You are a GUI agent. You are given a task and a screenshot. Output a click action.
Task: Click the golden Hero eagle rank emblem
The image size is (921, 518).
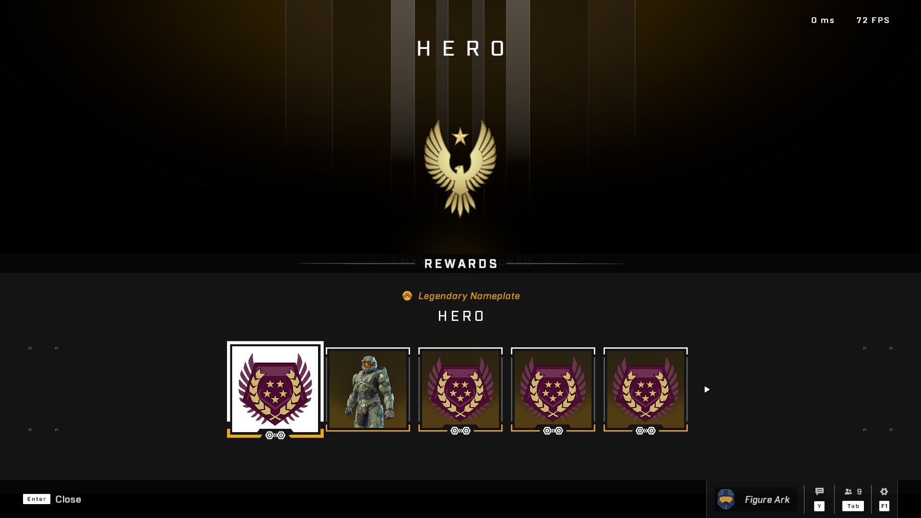(x=460, y=168)
